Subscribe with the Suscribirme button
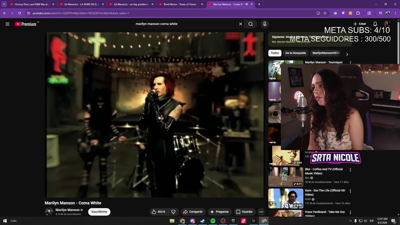Screen dimensions: 400x225 pyautogui.click(x=99, y=212)
